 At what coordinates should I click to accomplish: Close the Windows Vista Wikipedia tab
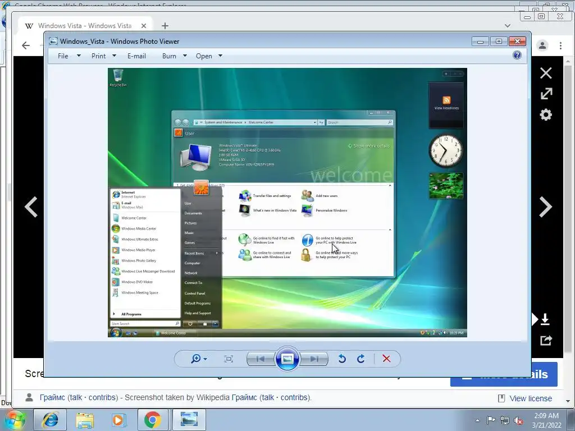(144, 26)
